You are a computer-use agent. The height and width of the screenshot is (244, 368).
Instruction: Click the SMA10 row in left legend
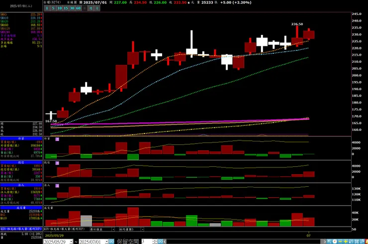(21, 18)
